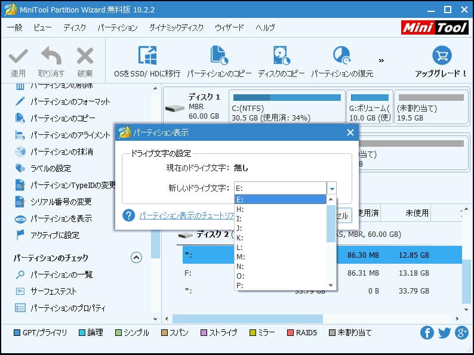This screenshot has width=474, height=355.
Task: Select O: in drive letter list
Action: pos(281,276)
